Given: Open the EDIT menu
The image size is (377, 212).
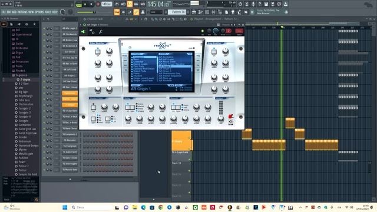Looking at the screenshot, I should pyautogui.click(x=9, y=12).
